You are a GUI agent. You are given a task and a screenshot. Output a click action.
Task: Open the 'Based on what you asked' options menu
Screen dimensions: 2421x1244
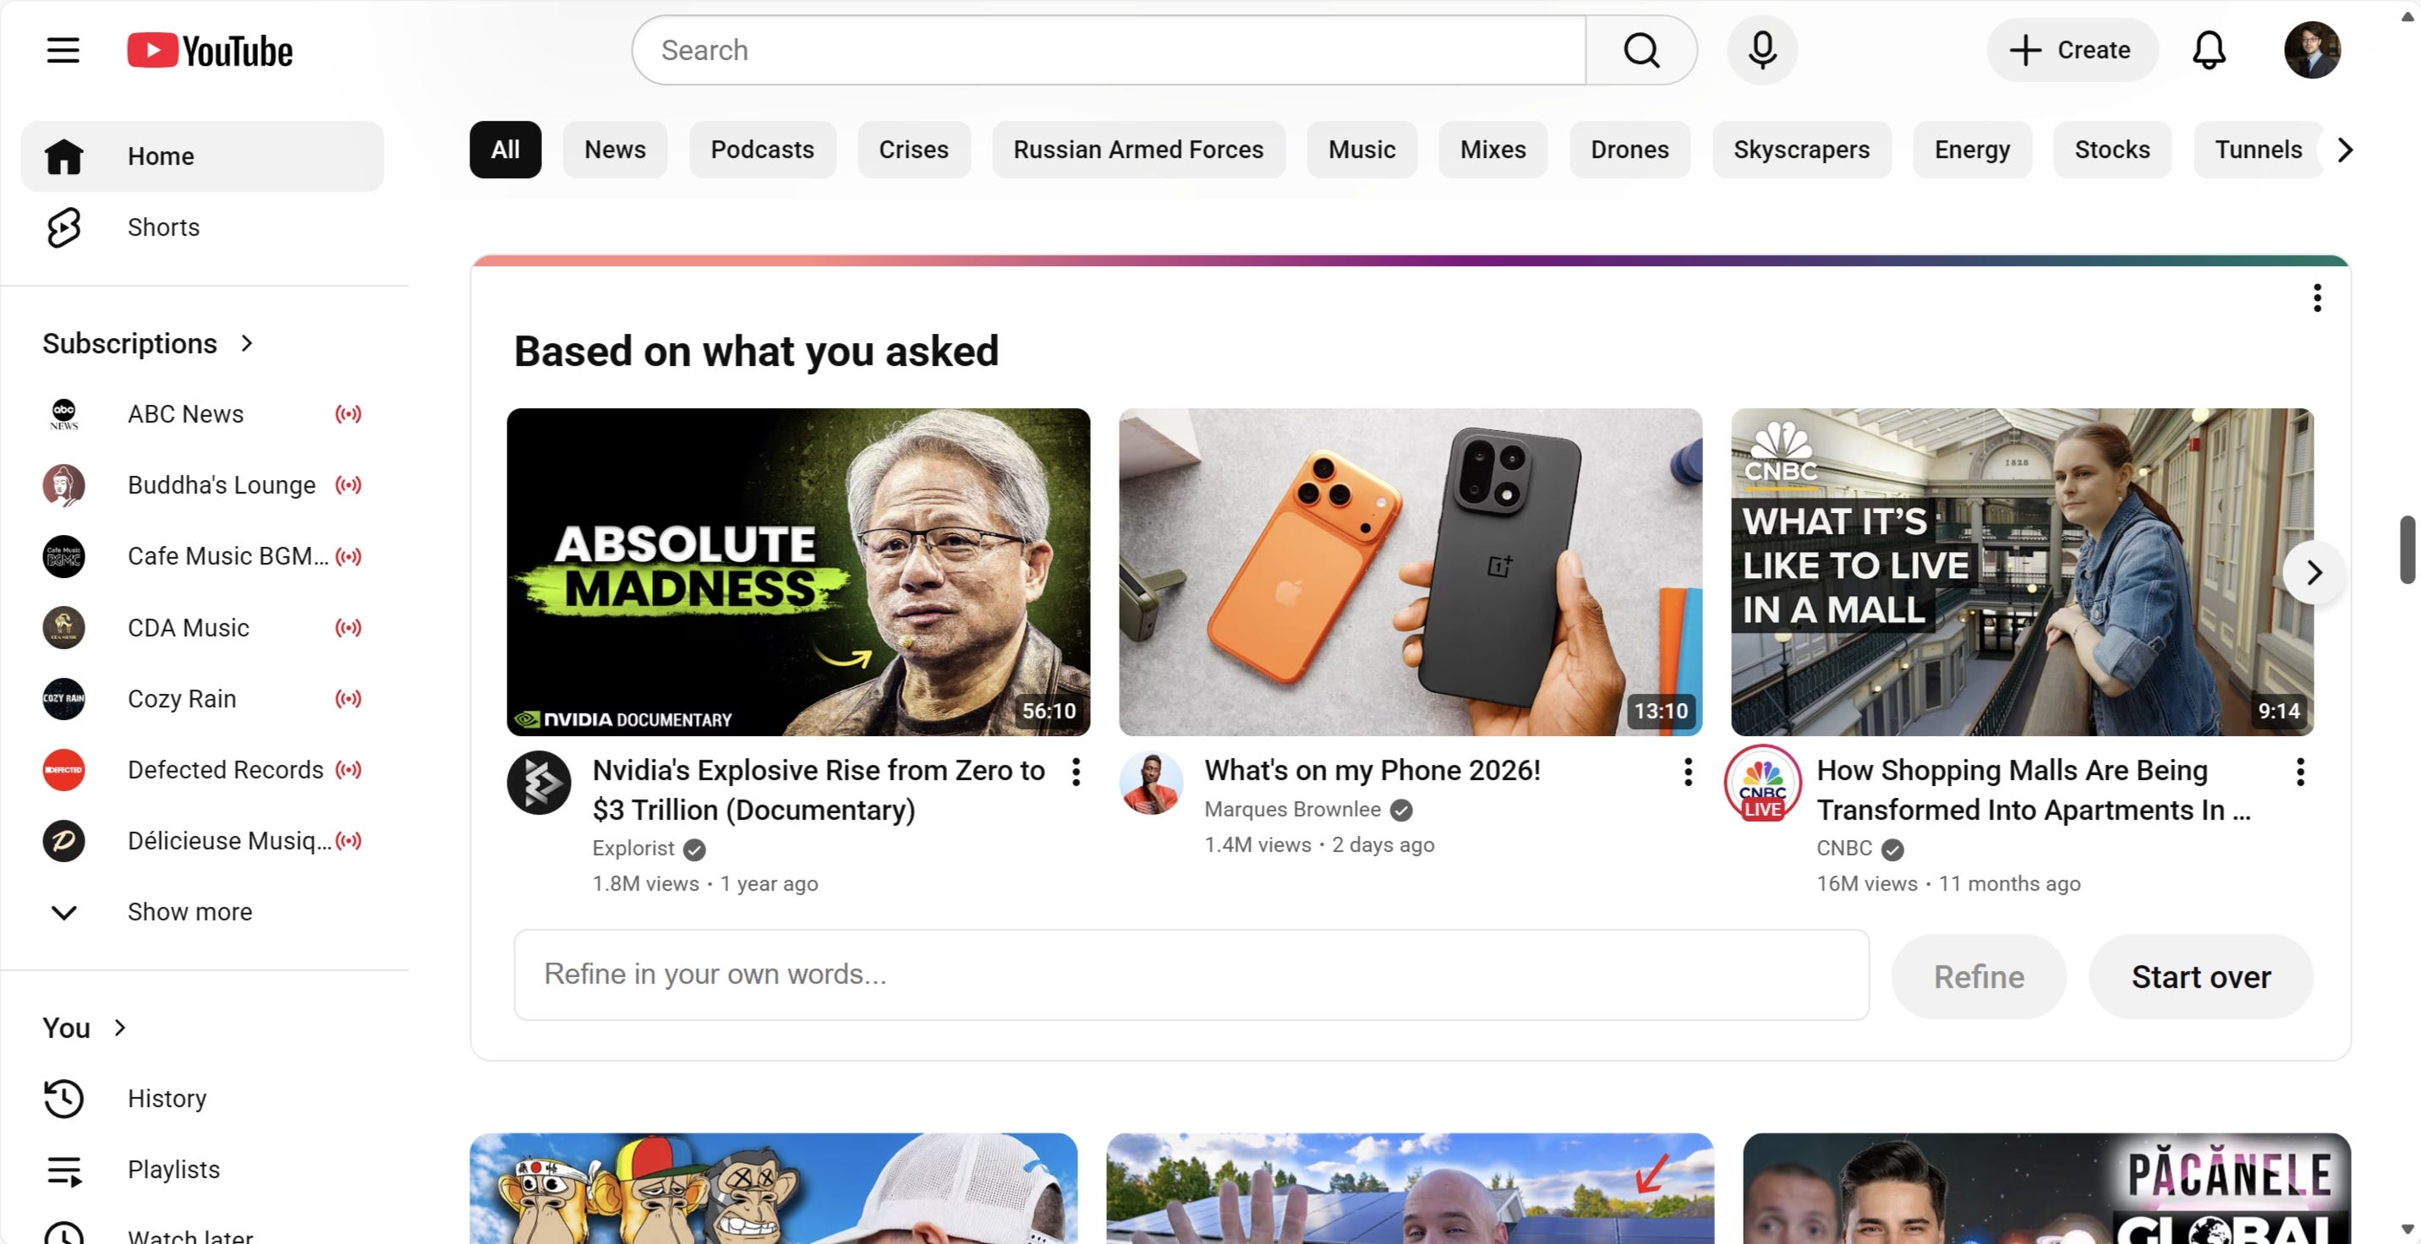(2317, 297)
